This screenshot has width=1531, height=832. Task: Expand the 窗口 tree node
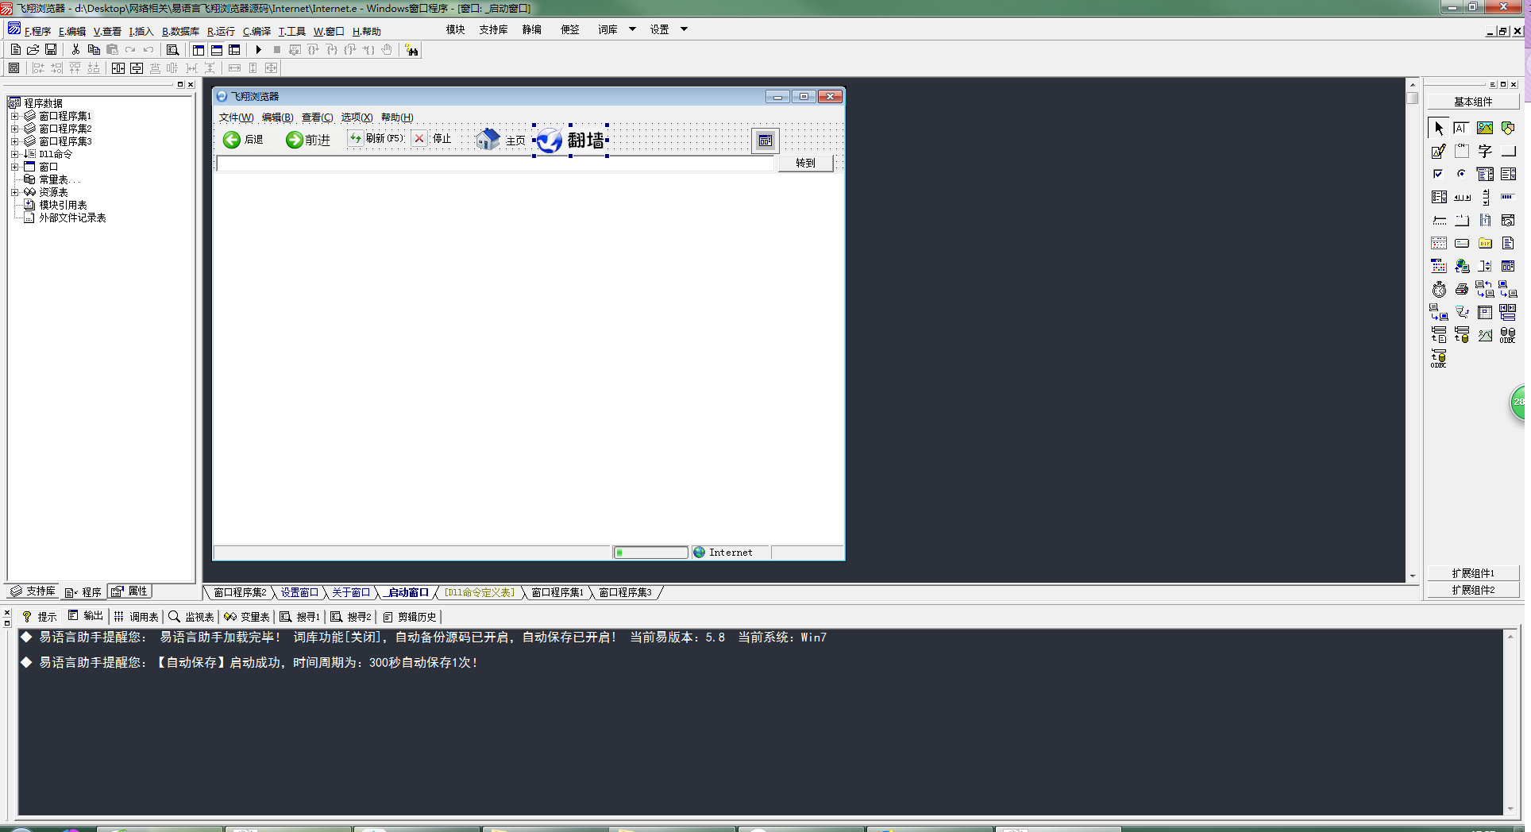pyautogui.click(x=14, y=167)
